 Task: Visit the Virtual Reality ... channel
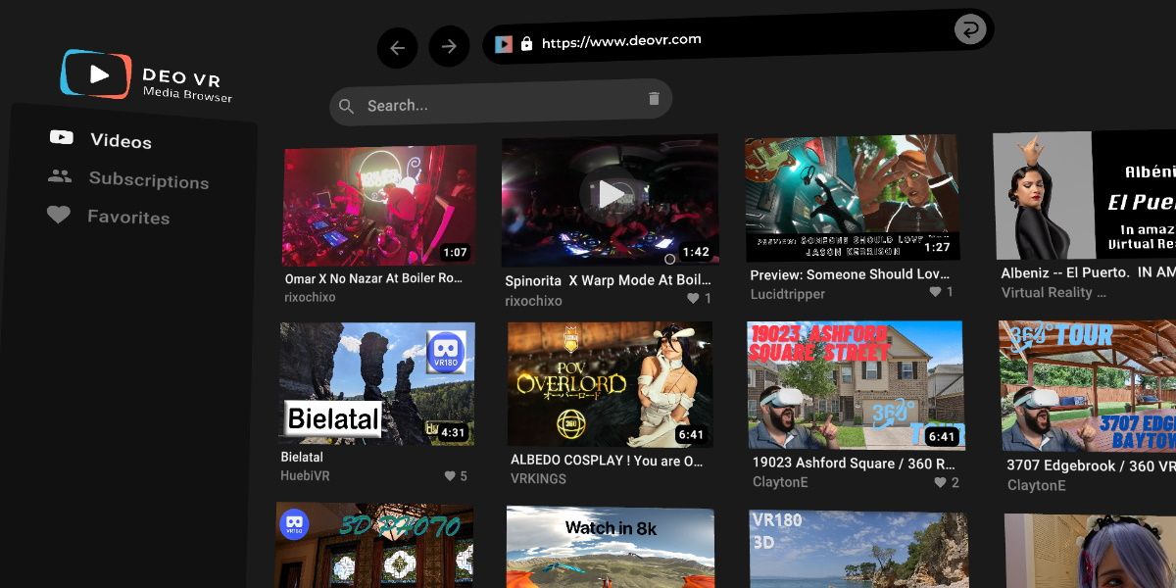(x=1053, y=292)
